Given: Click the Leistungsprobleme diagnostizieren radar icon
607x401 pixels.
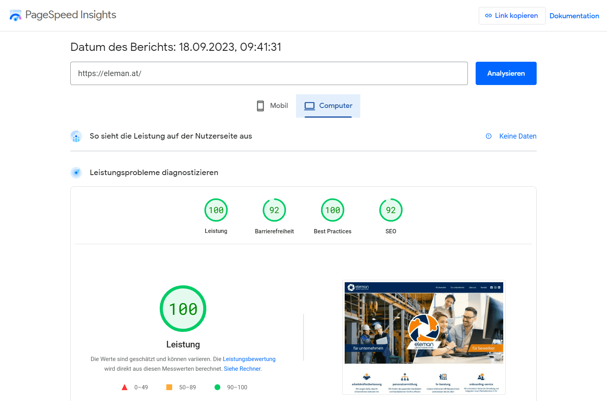Looking at the screenshot, I should [76, 173].
